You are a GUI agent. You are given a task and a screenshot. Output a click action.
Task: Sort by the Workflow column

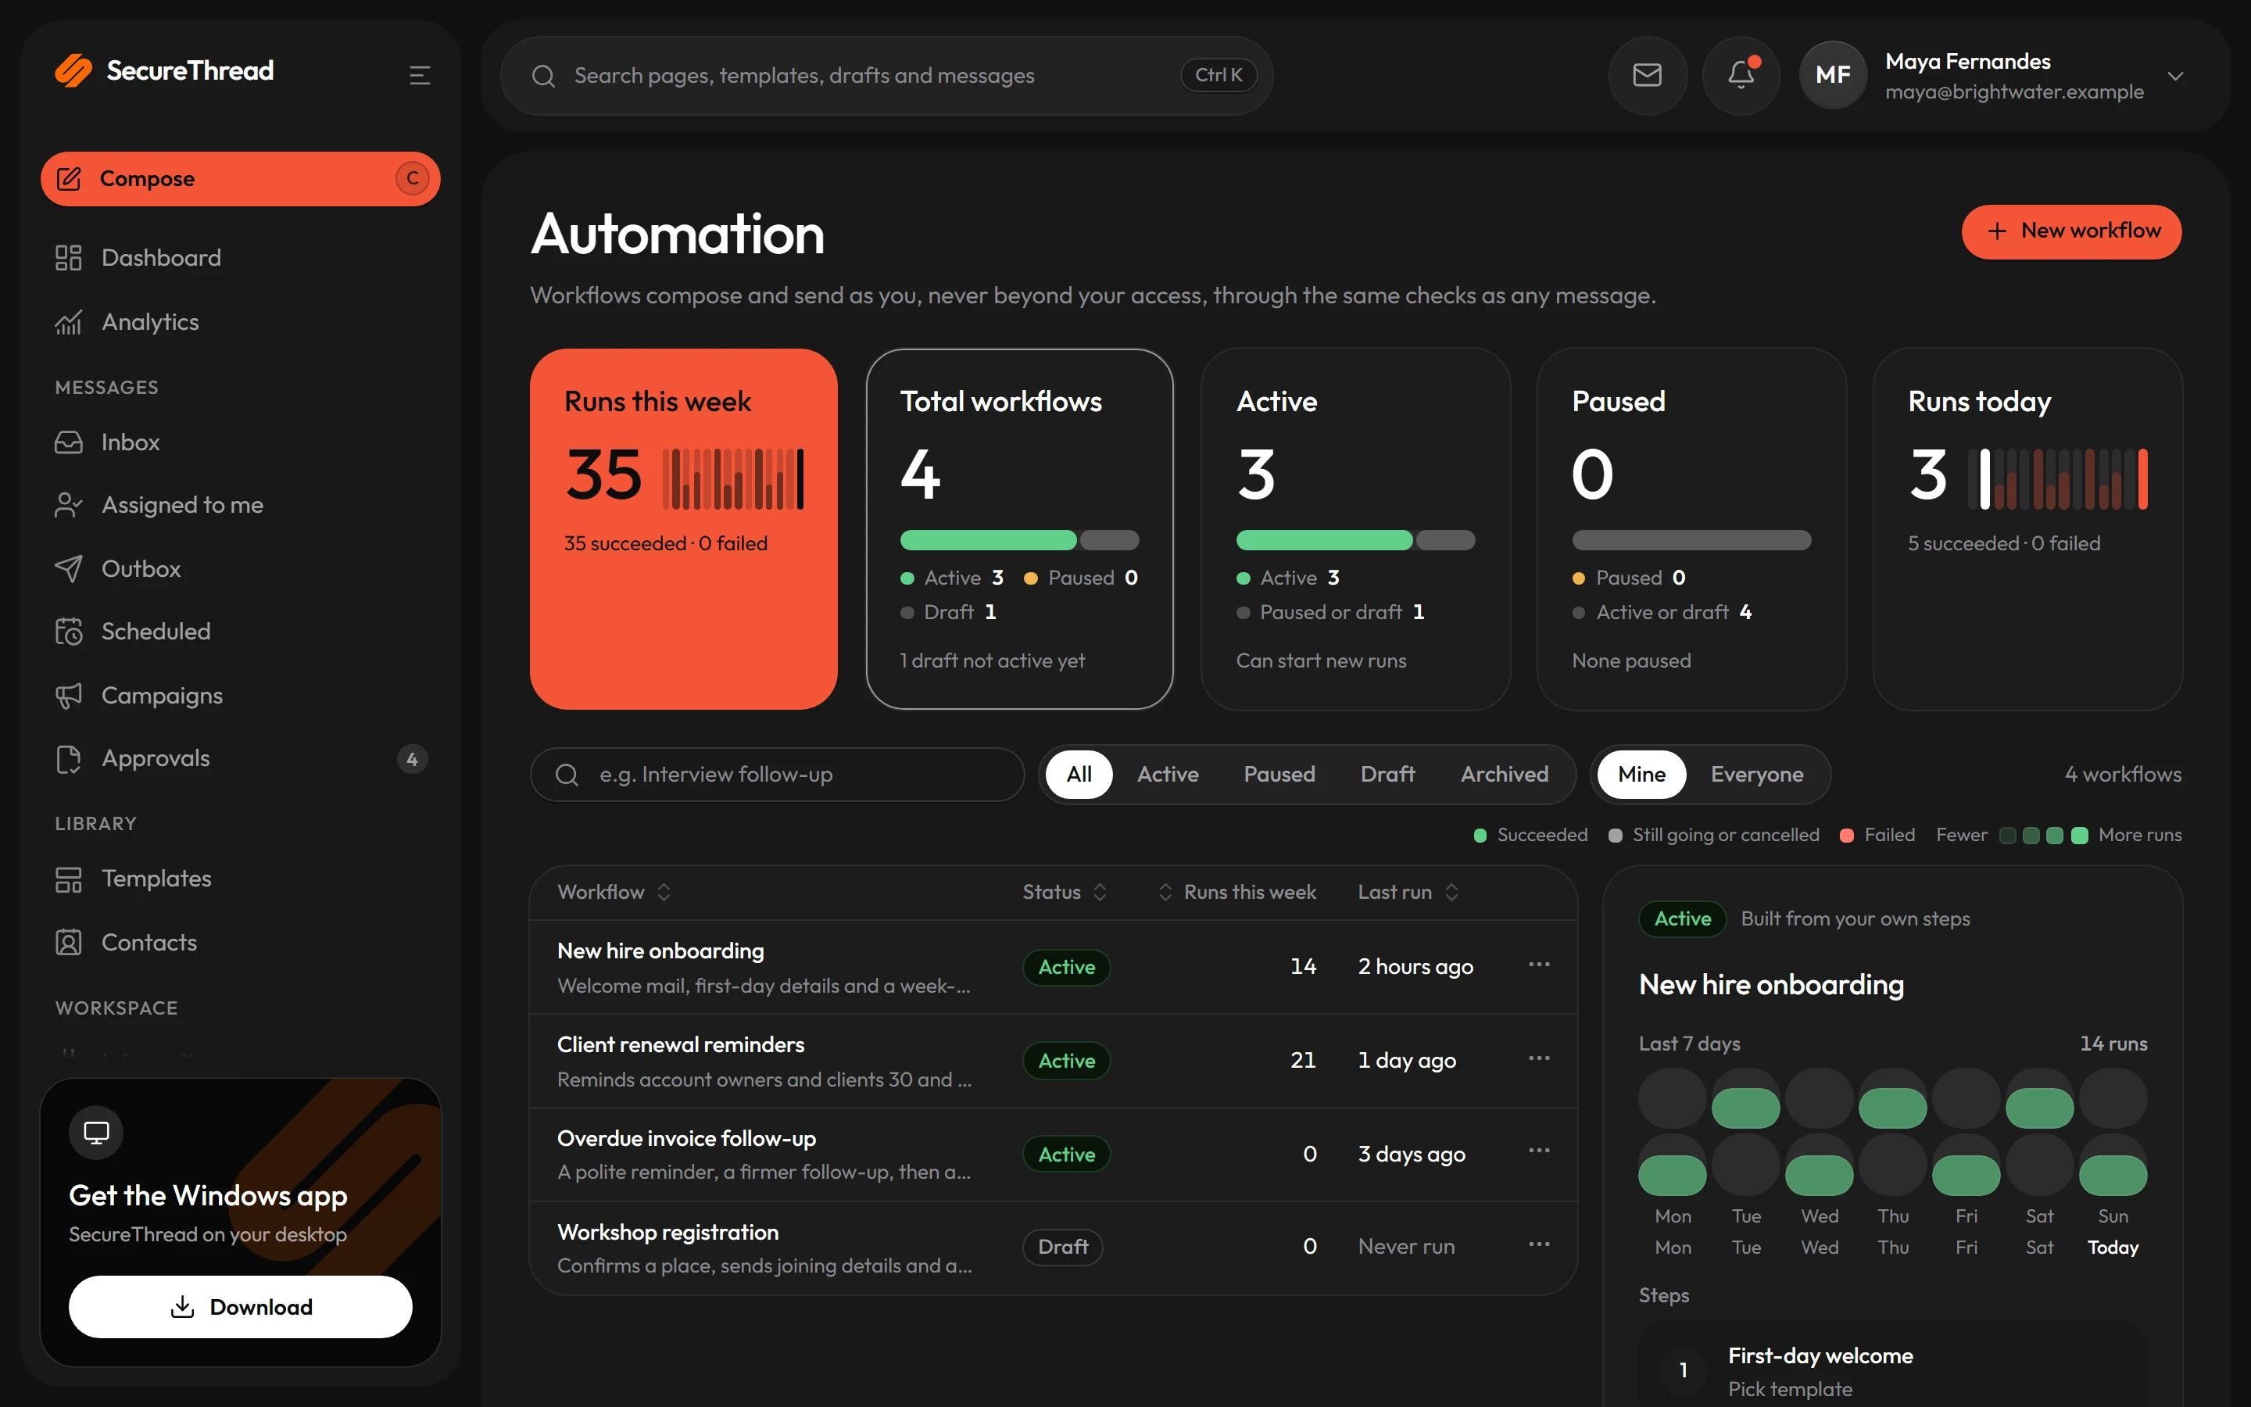613,891
